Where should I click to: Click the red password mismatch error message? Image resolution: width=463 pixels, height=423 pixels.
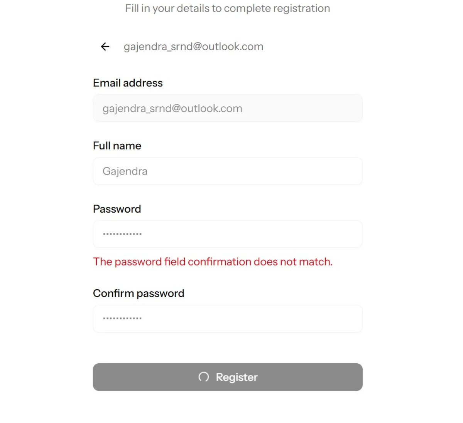[213, 262]
